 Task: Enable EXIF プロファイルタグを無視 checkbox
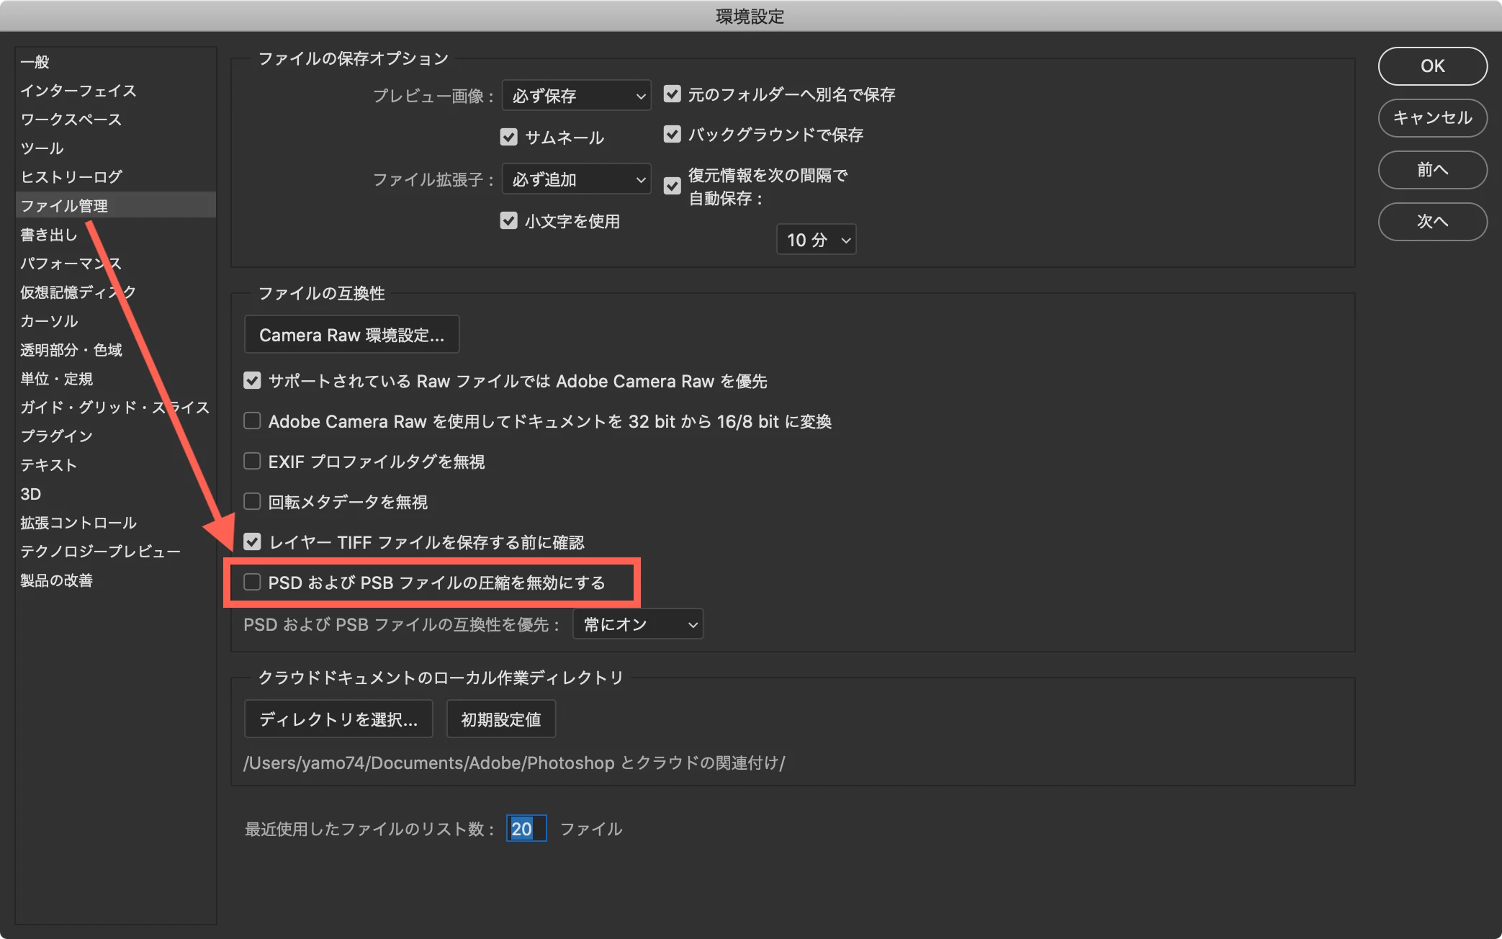pyautogui.click(x=252, y=461)
